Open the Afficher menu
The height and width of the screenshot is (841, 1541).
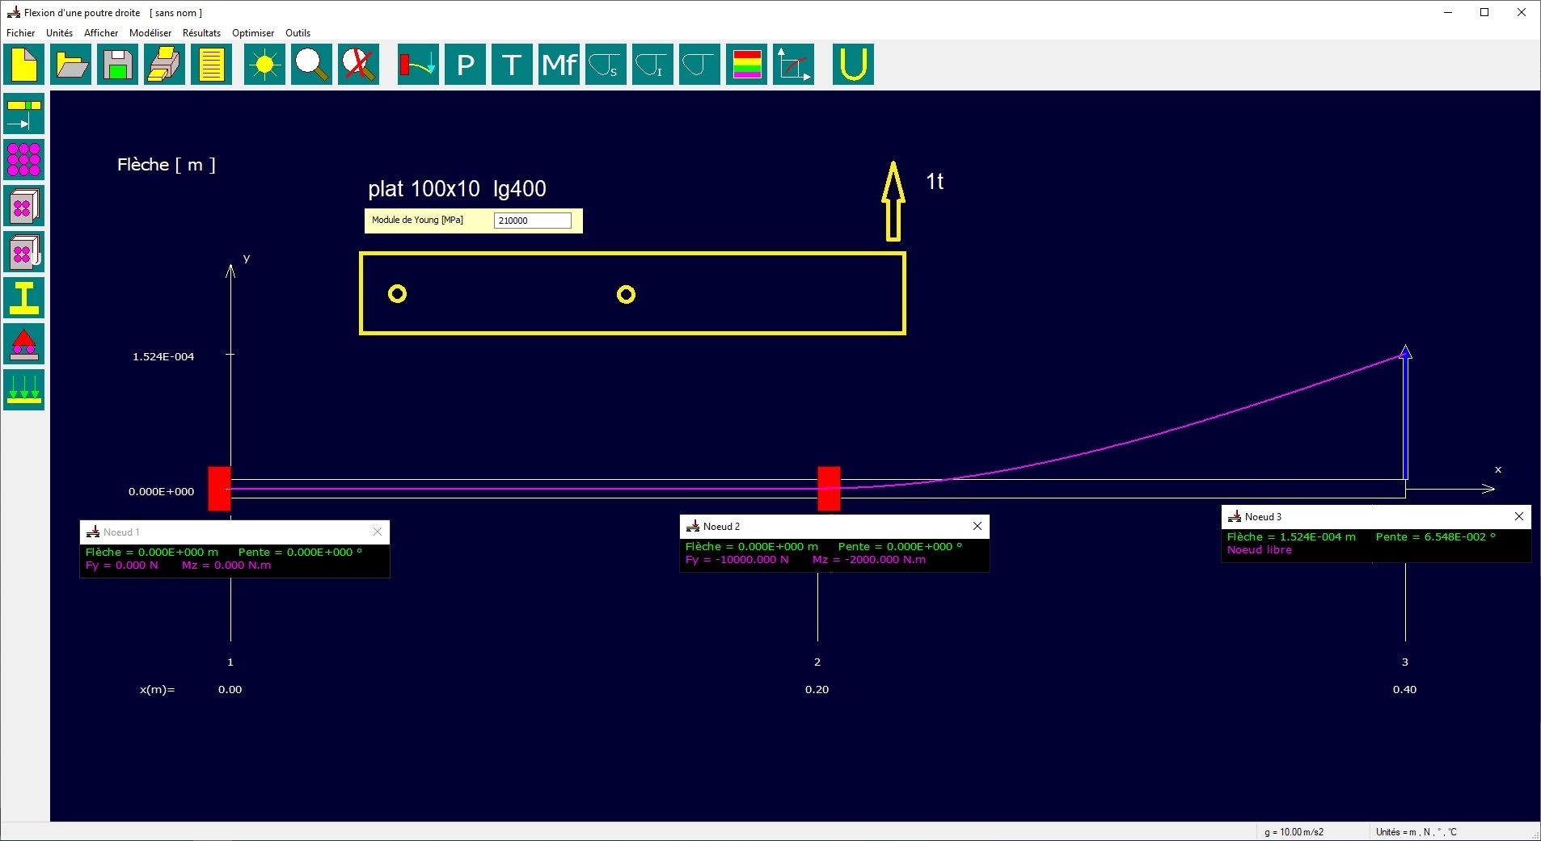click(x=101, y=33)
